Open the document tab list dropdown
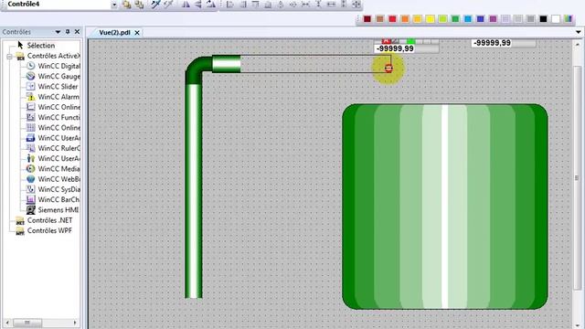 point(579,32)
